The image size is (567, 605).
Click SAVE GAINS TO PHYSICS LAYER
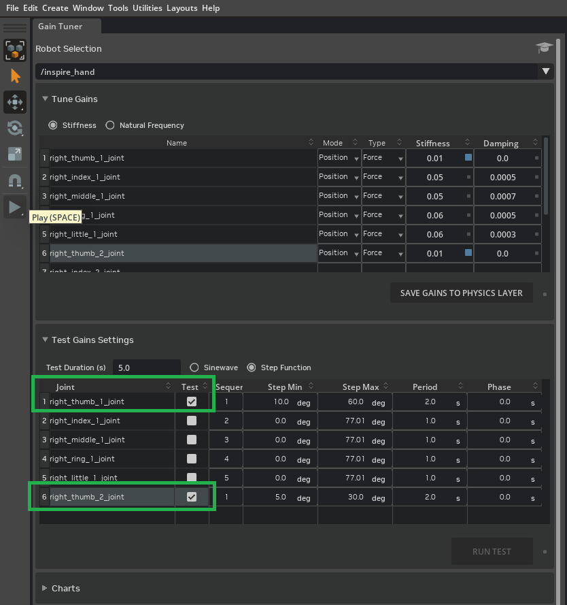click(462, 293)
